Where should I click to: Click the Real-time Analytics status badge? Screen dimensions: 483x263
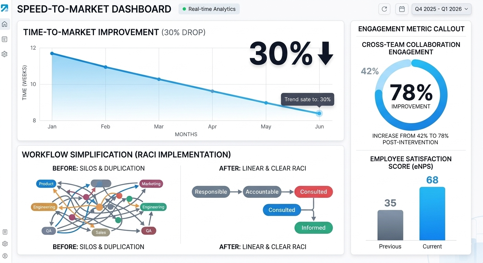click(x=209, y=9)
